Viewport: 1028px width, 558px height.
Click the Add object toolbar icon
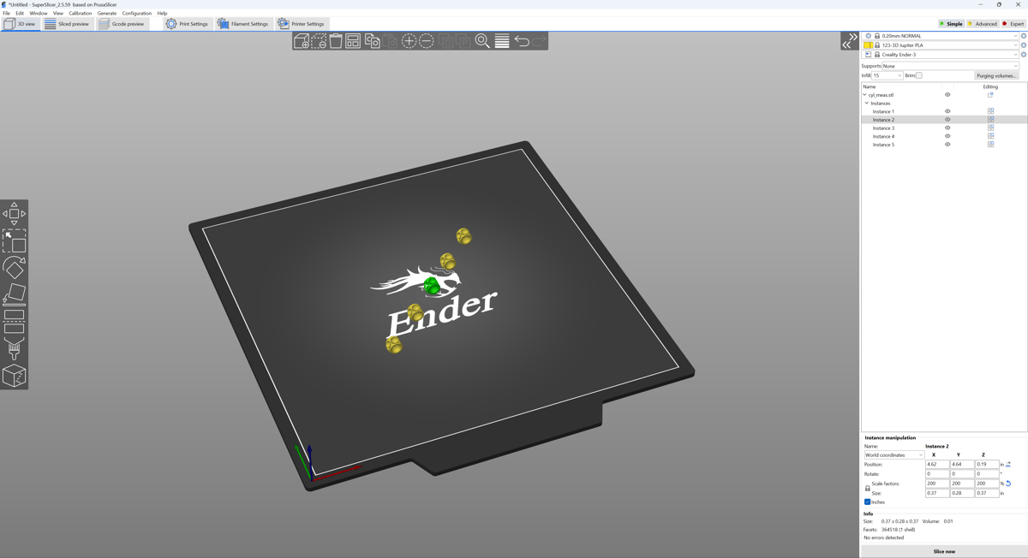pos(302,41)
